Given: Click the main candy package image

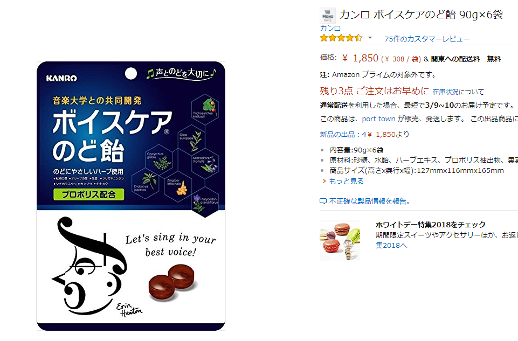Looking at the screenshot, I should point(131,196).
